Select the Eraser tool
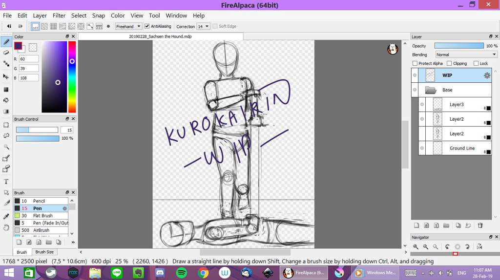 pyautogui.click(x=6, y=53)
